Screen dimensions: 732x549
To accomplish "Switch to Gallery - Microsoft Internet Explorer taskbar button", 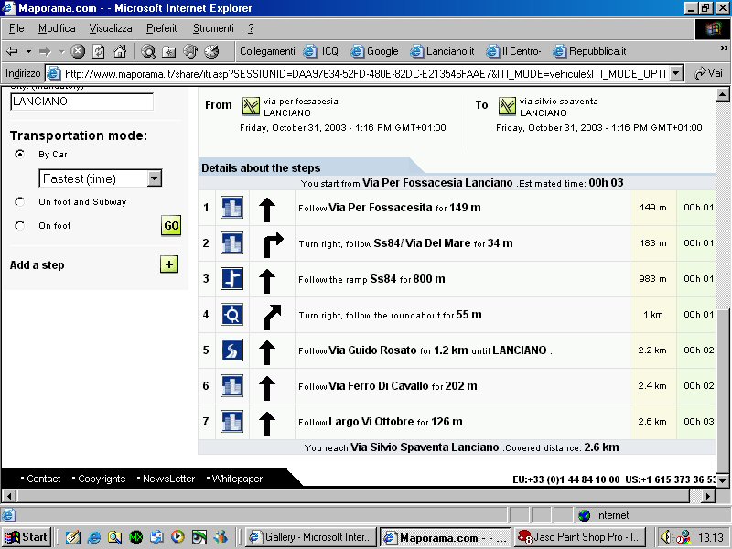I will click(311, 537).
